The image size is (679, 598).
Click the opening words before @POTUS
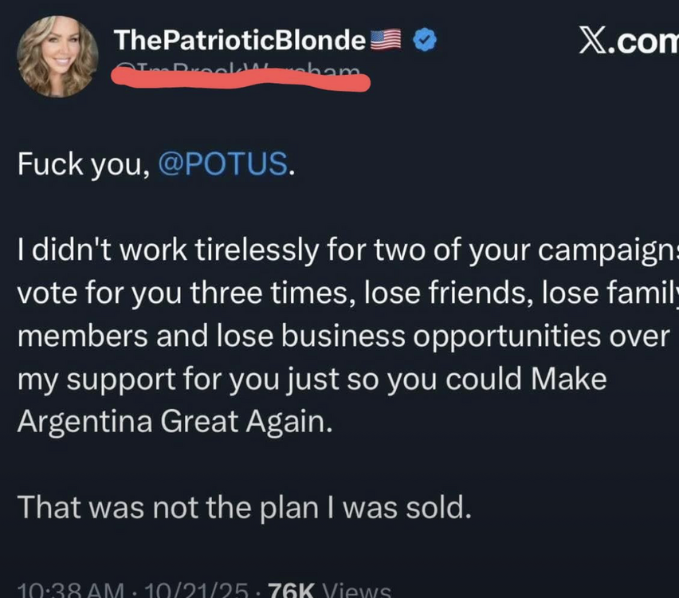pyautogui.click(x=82, y=163)
